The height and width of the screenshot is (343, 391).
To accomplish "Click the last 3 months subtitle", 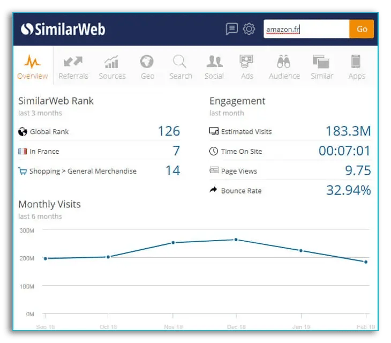I will (x=40, y=113).
